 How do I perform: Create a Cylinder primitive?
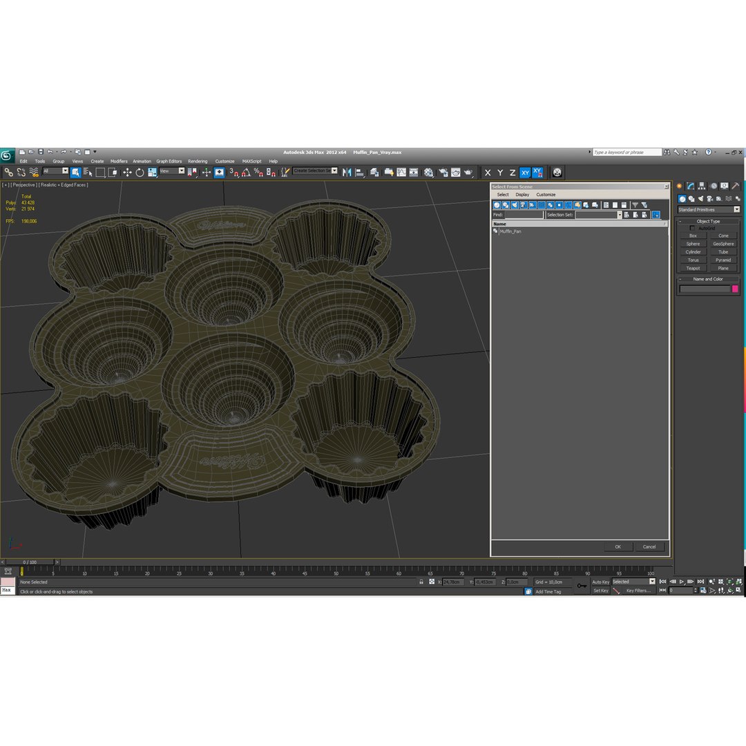pyautogui.click(x=693, y=252)
